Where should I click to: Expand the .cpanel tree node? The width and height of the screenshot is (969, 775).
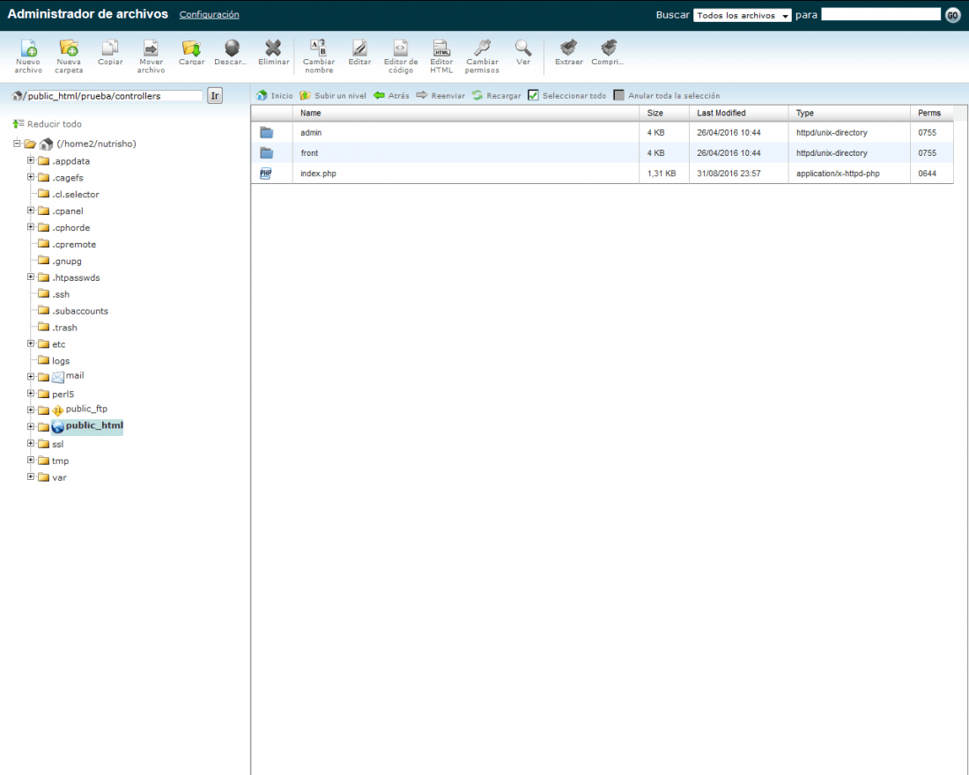pyautogui.click(x=30, y=210)
